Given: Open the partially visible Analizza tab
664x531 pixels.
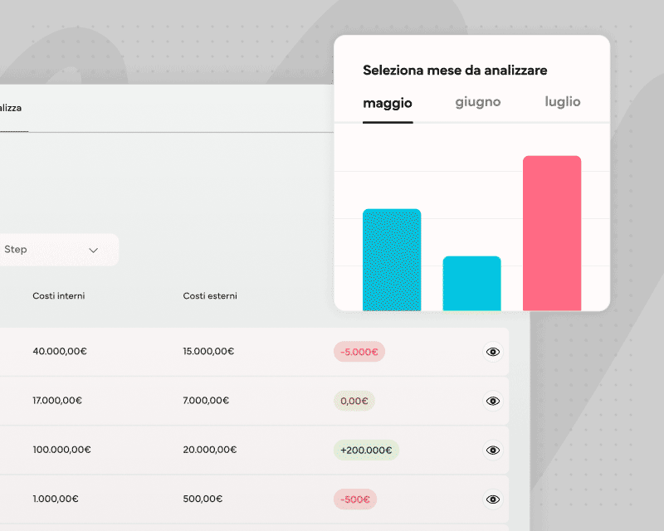Looking at the screenshot, I should [x=12, y=109].
